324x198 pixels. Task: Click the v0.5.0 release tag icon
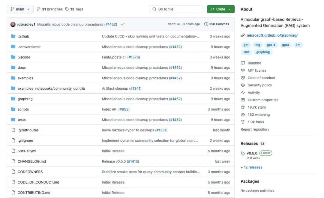pyautogui.click(x=243, y=153)
